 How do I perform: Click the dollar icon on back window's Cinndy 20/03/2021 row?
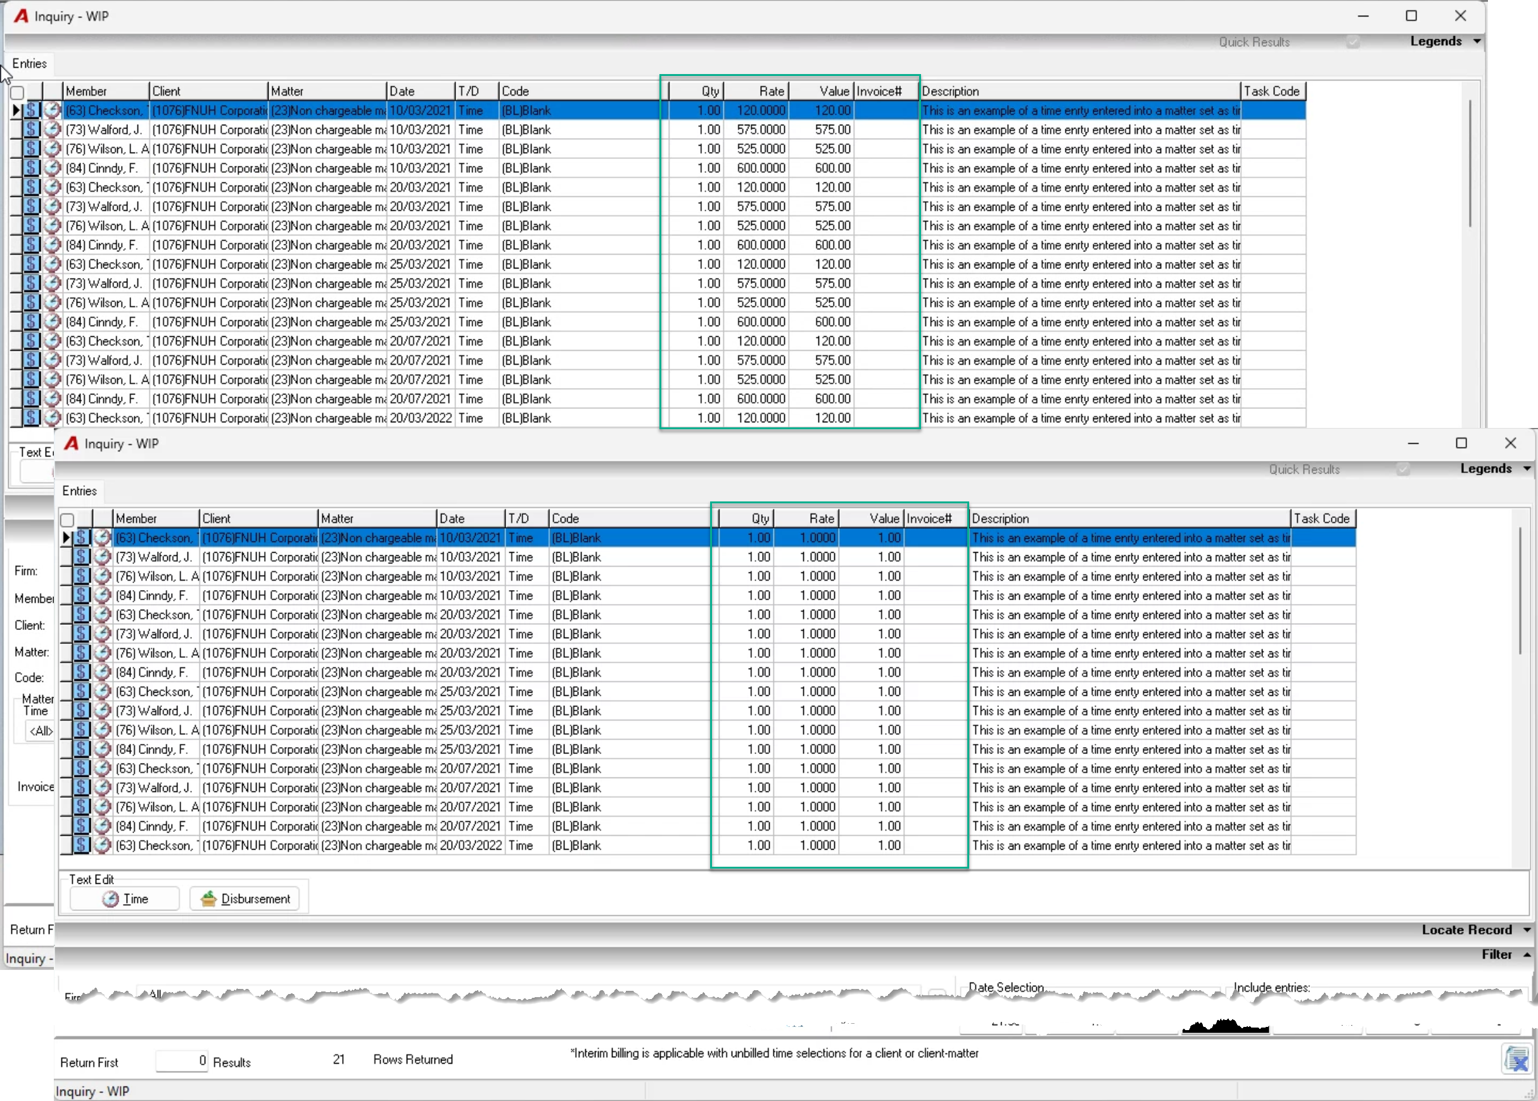(32, 245)
